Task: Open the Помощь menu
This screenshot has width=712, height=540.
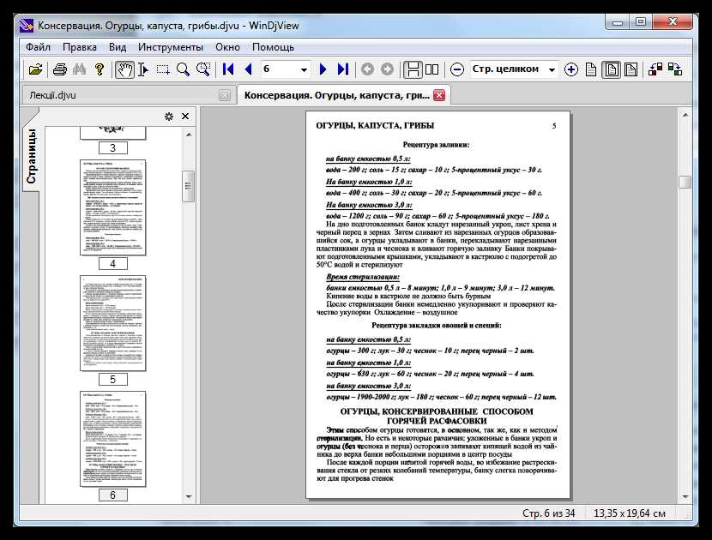Action: point(273,47)
